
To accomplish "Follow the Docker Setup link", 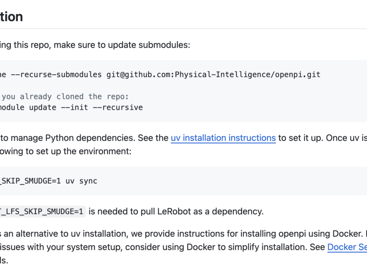I will pyautogui.click(x=347, y=247).
